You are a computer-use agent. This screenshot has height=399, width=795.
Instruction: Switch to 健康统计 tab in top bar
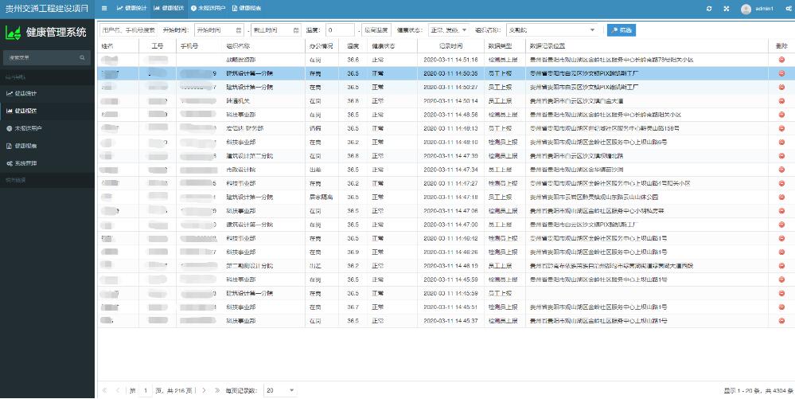tap(132, 9)
